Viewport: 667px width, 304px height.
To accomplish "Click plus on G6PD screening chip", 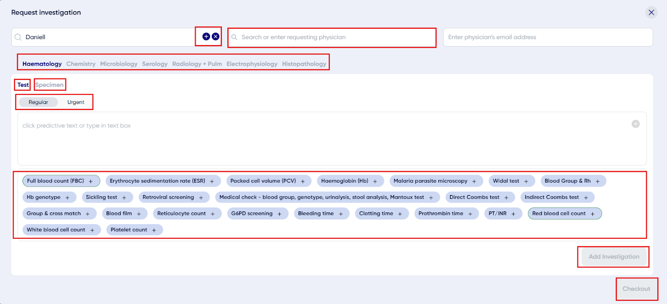I will [x=279, y=214].
